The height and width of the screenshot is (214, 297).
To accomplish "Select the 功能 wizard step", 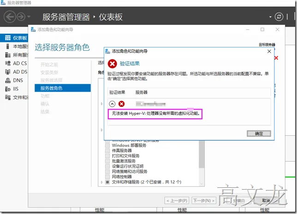I will [45, 96].
